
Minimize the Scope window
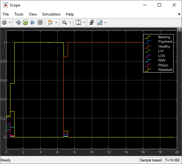(145, 5)
